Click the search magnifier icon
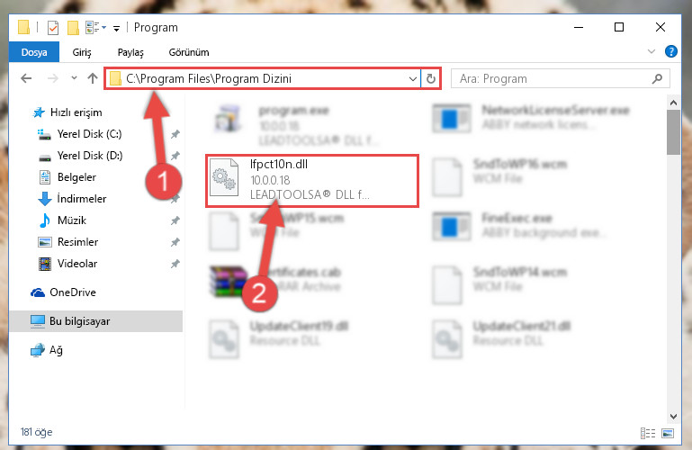 (x=657, y=78)
